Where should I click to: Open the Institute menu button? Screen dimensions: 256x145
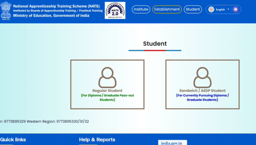tap(141, 9)
